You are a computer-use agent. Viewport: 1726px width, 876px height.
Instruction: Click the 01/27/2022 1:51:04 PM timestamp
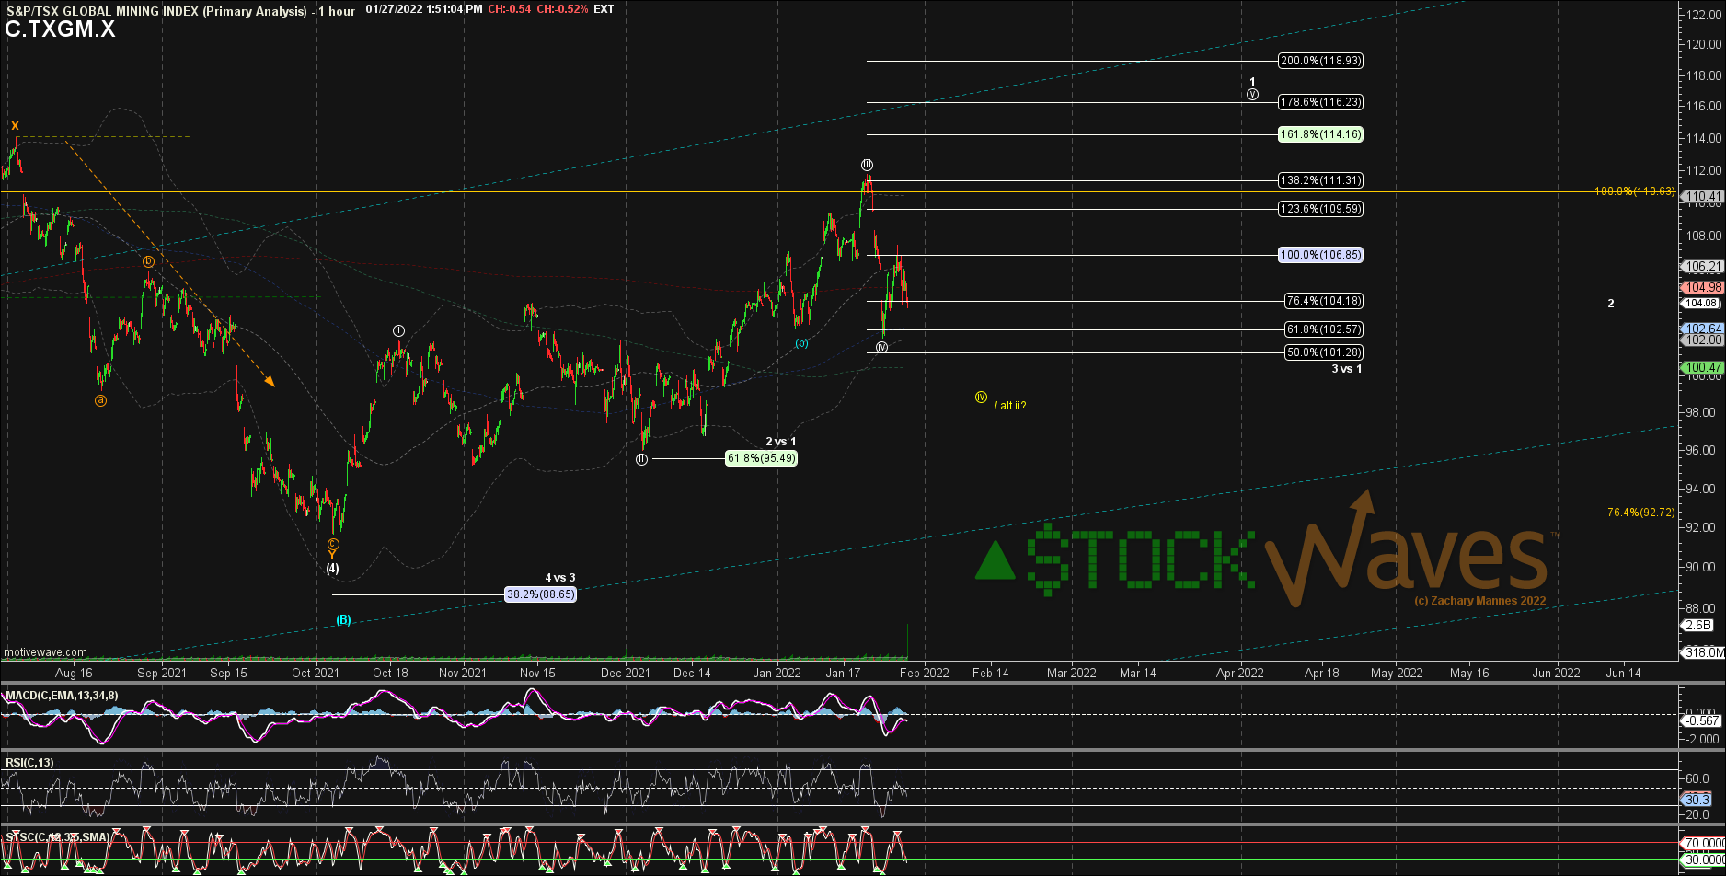click(423, 9)
